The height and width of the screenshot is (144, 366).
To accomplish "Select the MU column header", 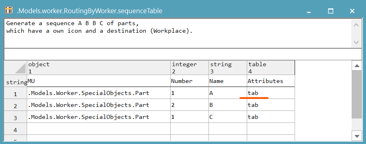I will [x=98, y=81].
